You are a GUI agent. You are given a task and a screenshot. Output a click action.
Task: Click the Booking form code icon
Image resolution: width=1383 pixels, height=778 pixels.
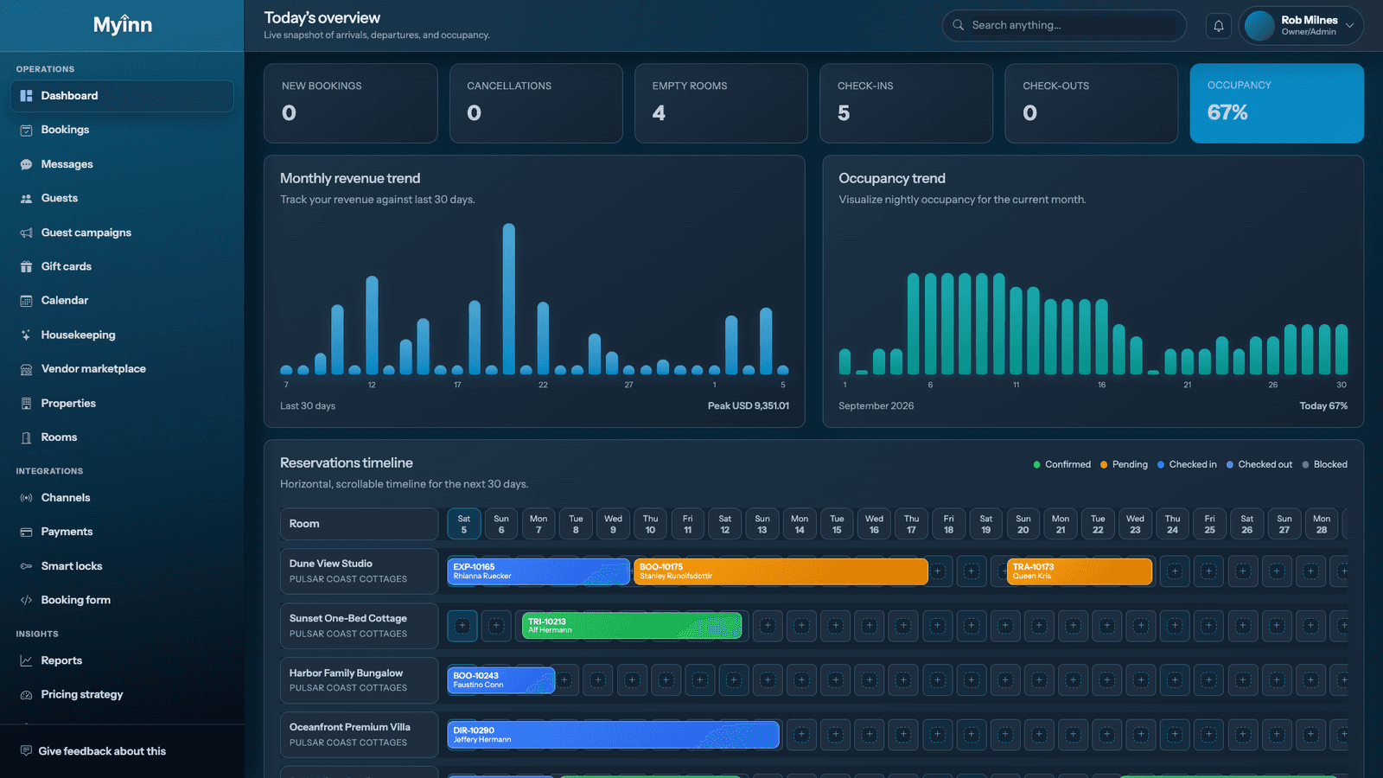click(x=26, y=600)
